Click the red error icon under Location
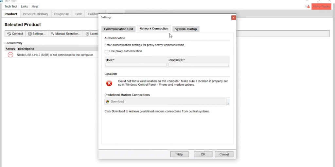The height and width of the screenshot is (167, 335). [x=109, y=83]
